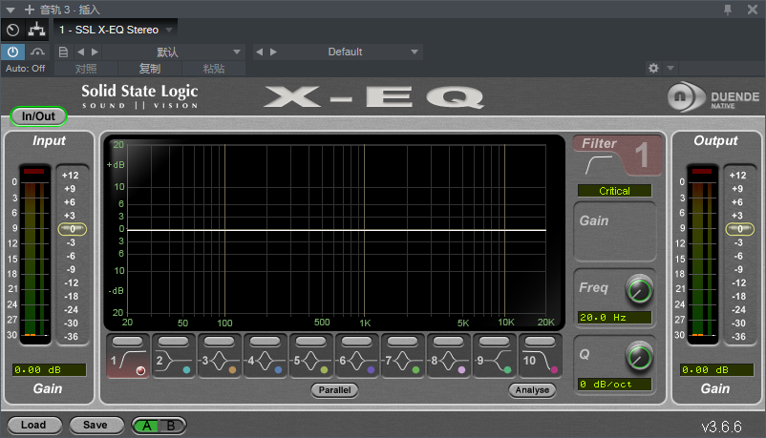This screenshot has height=438, width=766.
Task: Select band 7 bell filter icon
Action: point(401,362)
